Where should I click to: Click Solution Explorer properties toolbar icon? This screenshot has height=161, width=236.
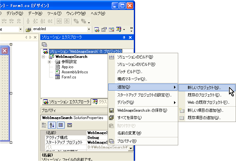[44, 44]
